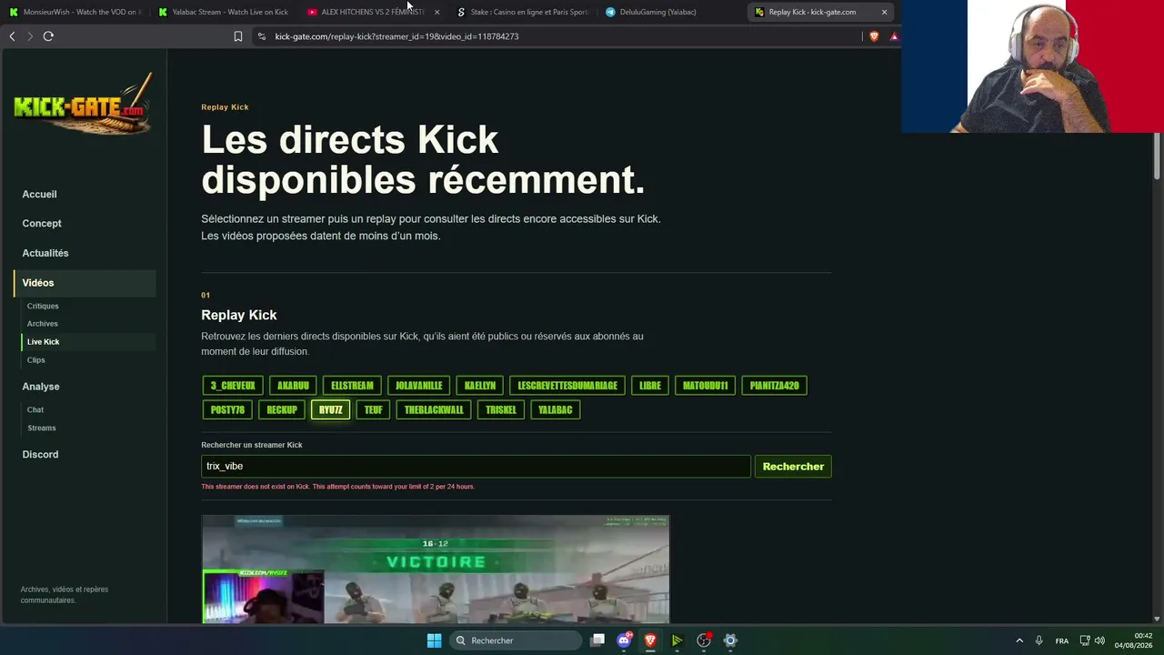Open Discord from the taskbar
This screenshot has width=1164, height=655.
624,640
